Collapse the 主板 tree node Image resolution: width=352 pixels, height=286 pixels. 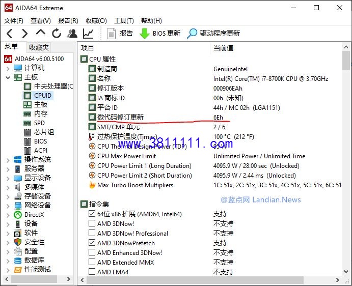click(8, 78)
